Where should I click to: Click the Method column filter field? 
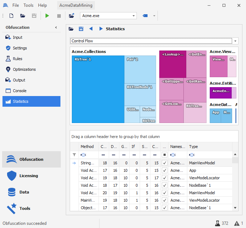click(87, 155)
